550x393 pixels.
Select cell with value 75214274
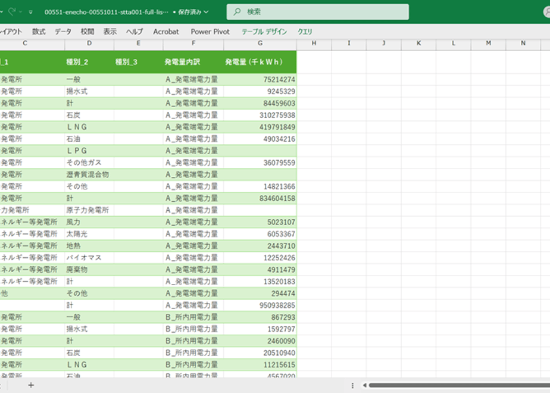pyautogui.click(x=260, y=80)
